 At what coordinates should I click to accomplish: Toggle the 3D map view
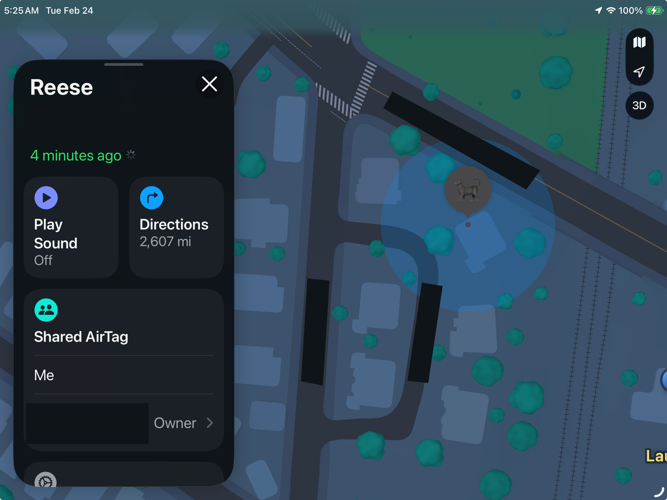(x=639, y=105)
